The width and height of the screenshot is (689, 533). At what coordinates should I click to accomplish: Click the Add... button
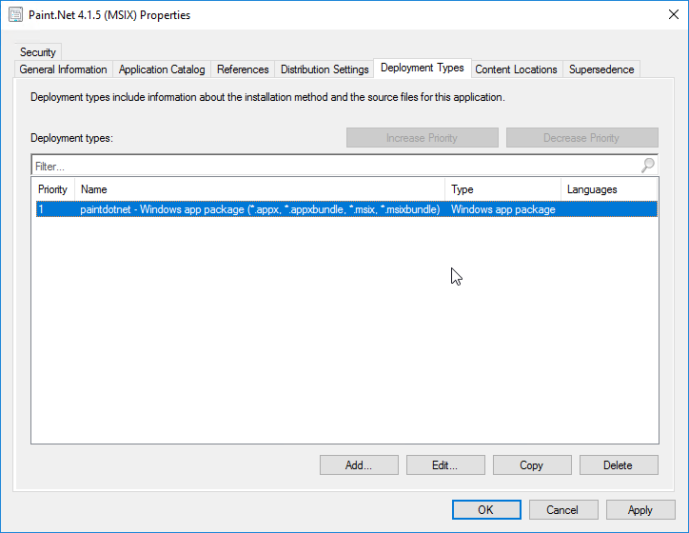(359, 465)
